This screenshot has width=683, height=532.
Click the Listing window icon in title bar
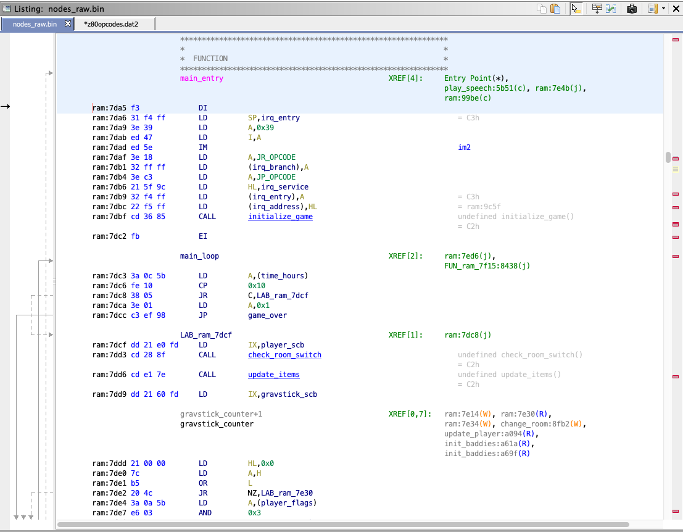(x=7, y=9)
